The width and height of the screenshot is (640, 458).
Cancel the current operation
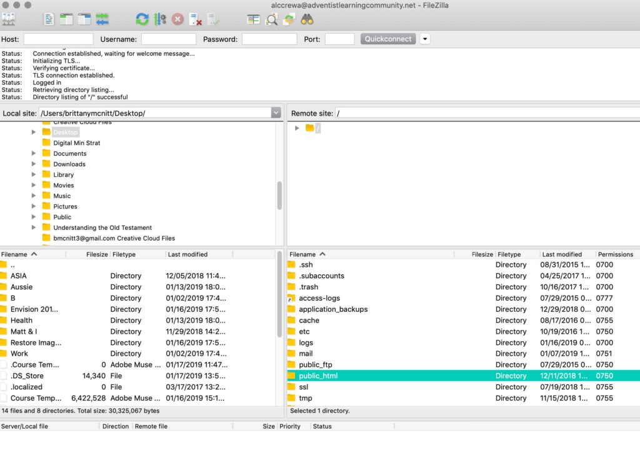pyautogui.click(x=177, y=19)
